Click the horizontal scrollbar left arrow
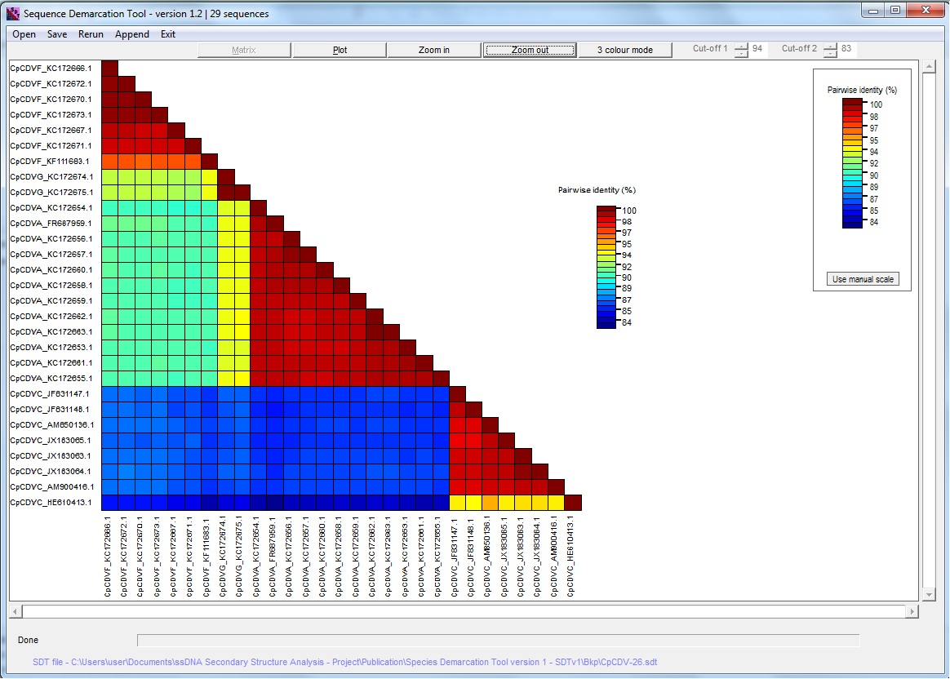950x679 pixels. click(16, 611)
